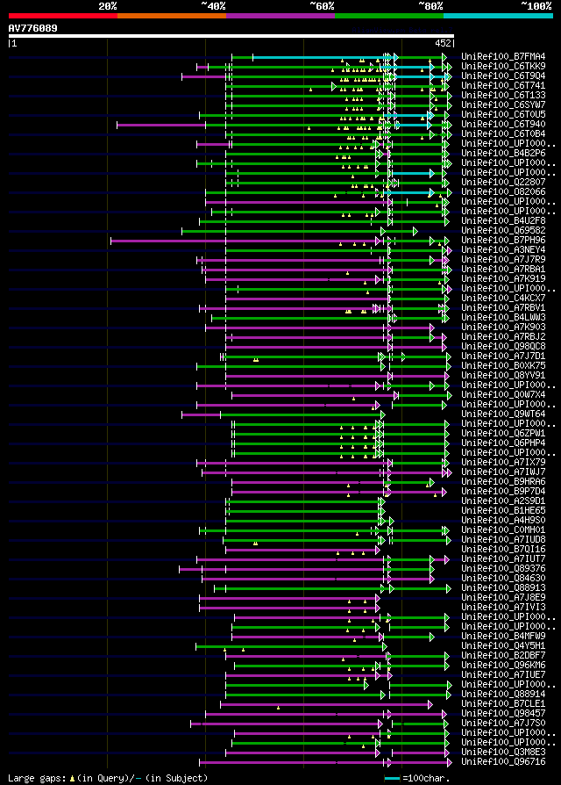561x785 pixels.
Task: Select hit UniRef100_Q96716
Action: (x=503, y=762)
